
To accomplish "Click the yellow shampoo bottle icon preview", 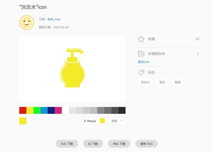I will tap(72, 68).
